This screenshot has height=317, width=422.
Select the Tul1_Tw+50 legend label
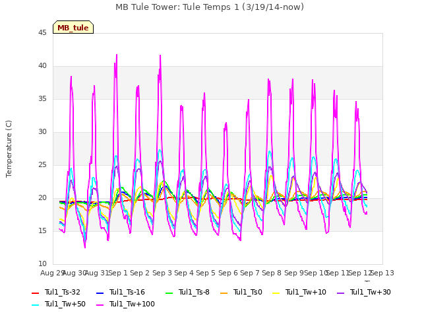tap(65, 304)
